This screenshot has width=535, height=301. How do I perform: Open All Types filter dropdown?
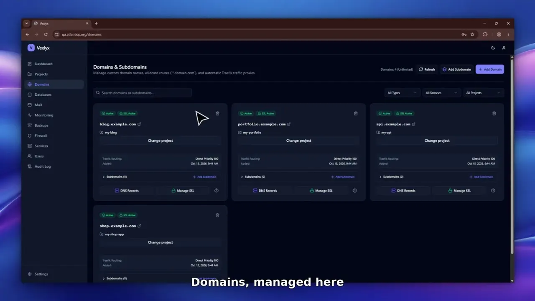point(402,93)
